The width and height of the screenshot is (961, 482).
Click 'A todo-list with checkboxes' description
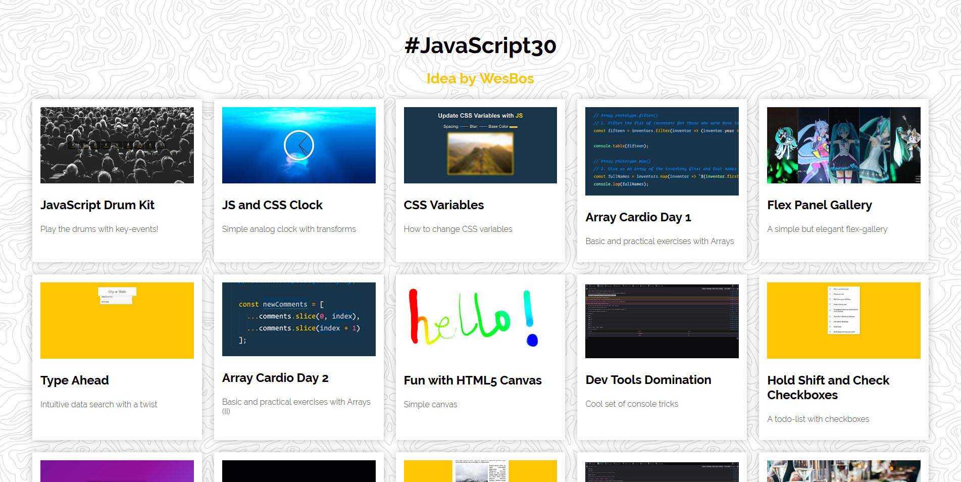click(818, 419)
